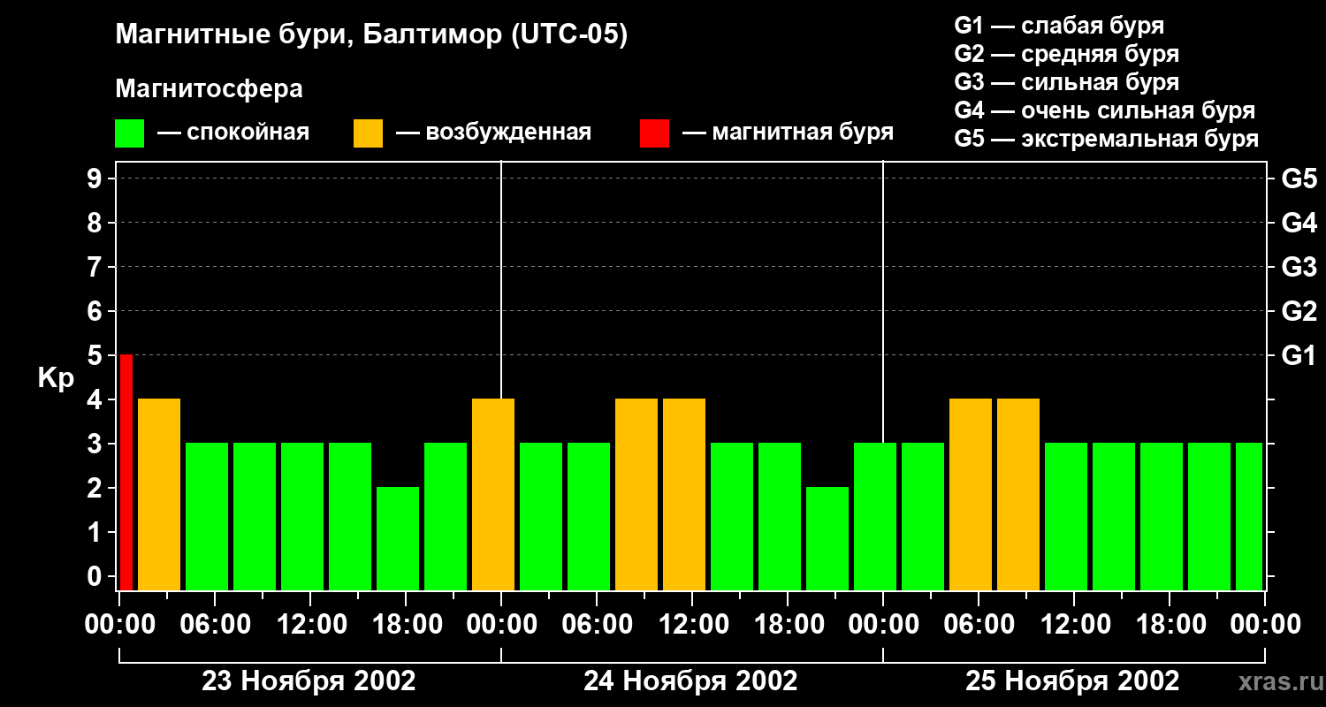Click the 'G5' label on the right axis
Viewport: 1326px width, 707px height.
point(1299,179)
